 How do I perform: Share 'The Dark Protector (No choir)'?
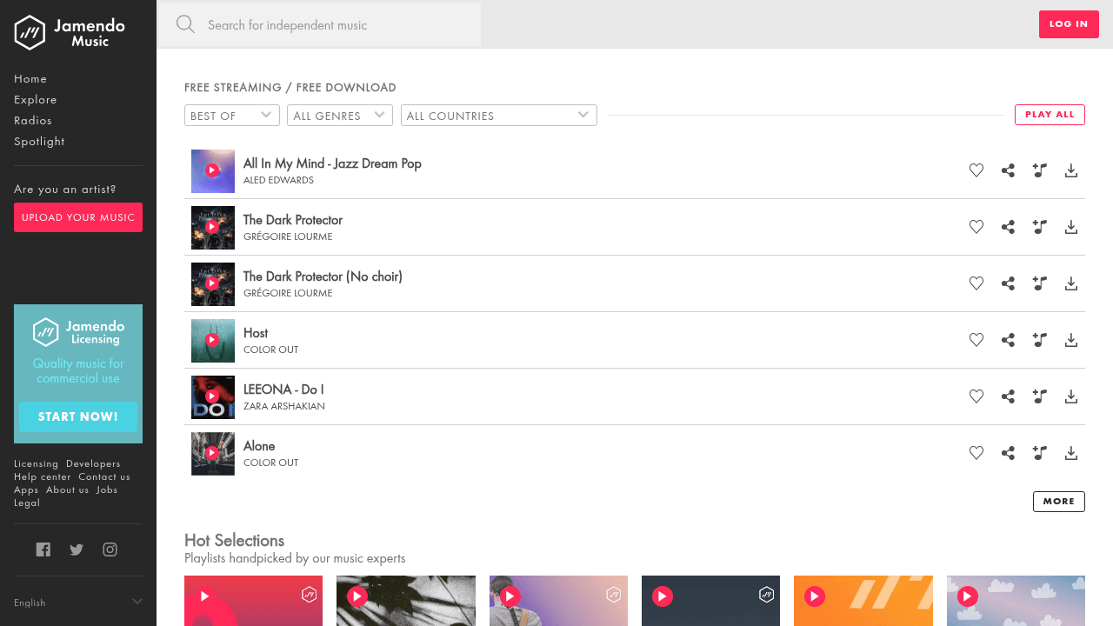click(x=1008, y=283)
